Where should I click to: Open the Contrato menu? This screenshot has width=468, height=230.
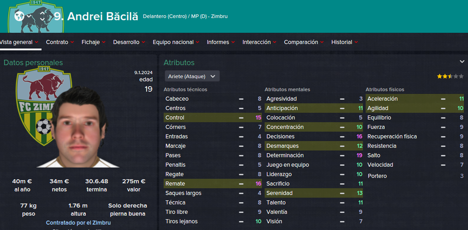point(59,42)
